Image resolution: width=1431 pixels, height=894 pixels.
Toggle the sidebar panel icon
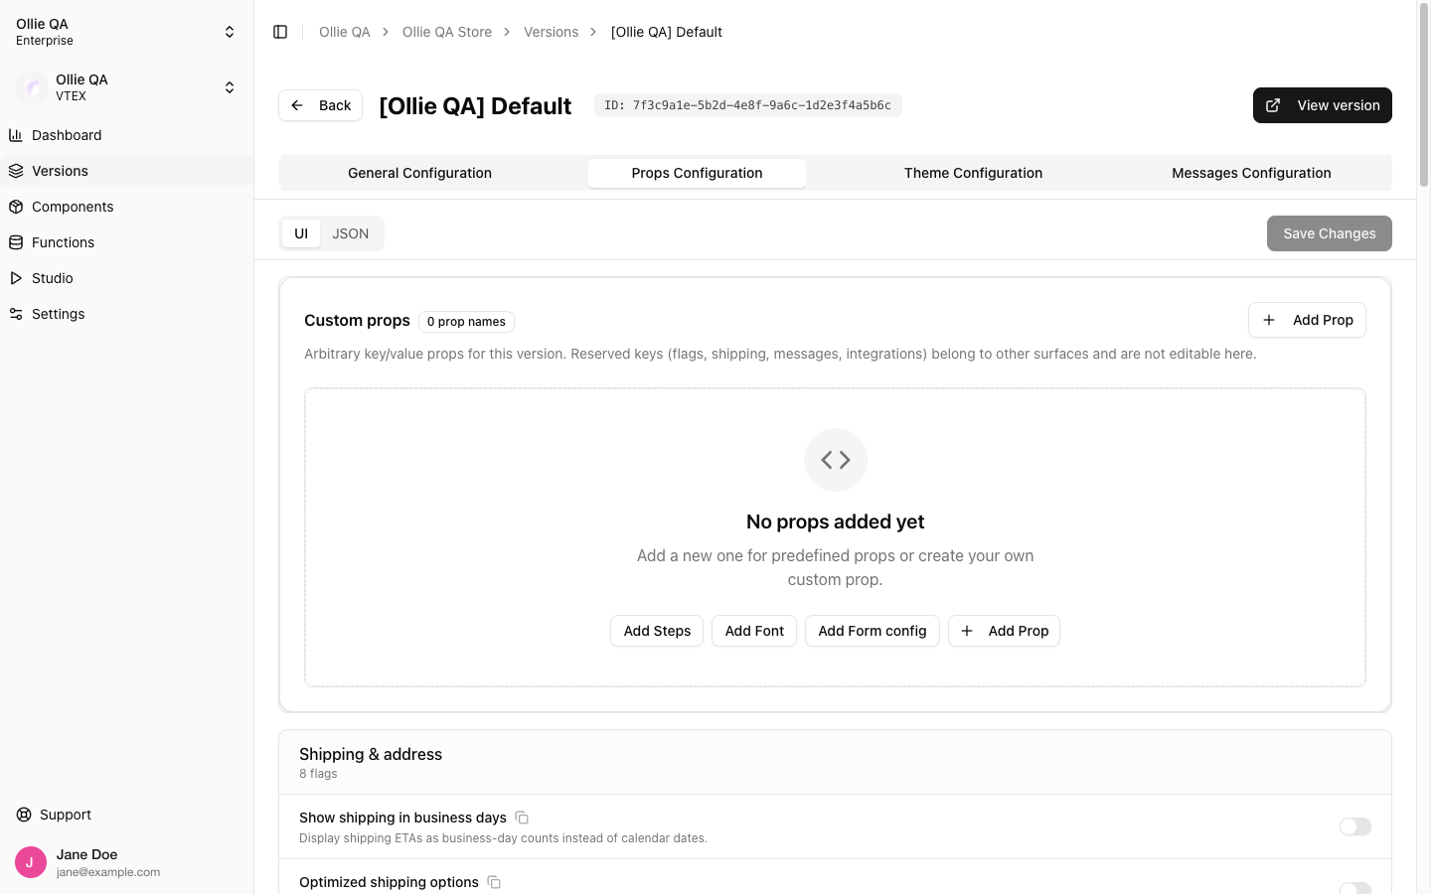tap(280, 32)
